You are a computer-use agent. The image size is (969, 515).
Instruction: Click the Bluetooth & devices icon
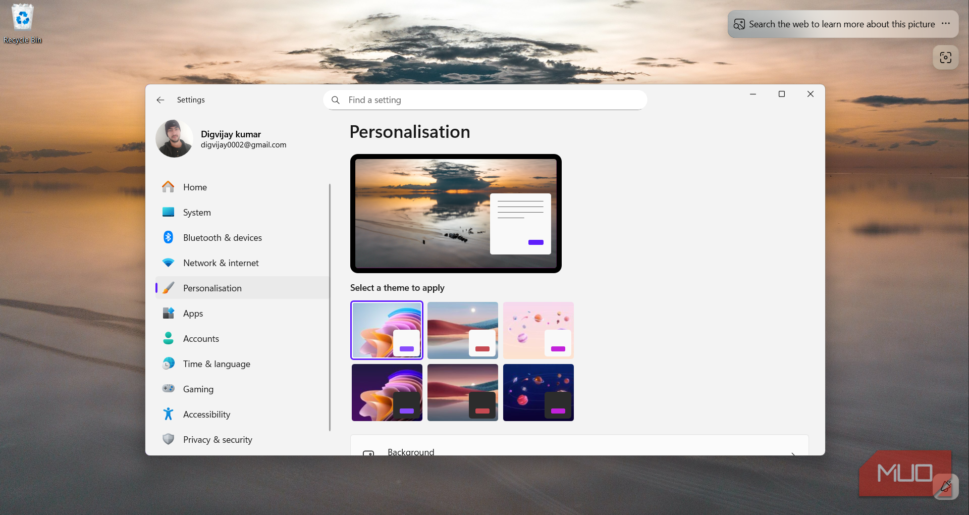point(168,238)
